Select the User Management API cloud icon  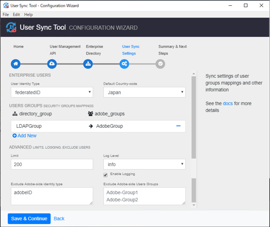(52, 64)
